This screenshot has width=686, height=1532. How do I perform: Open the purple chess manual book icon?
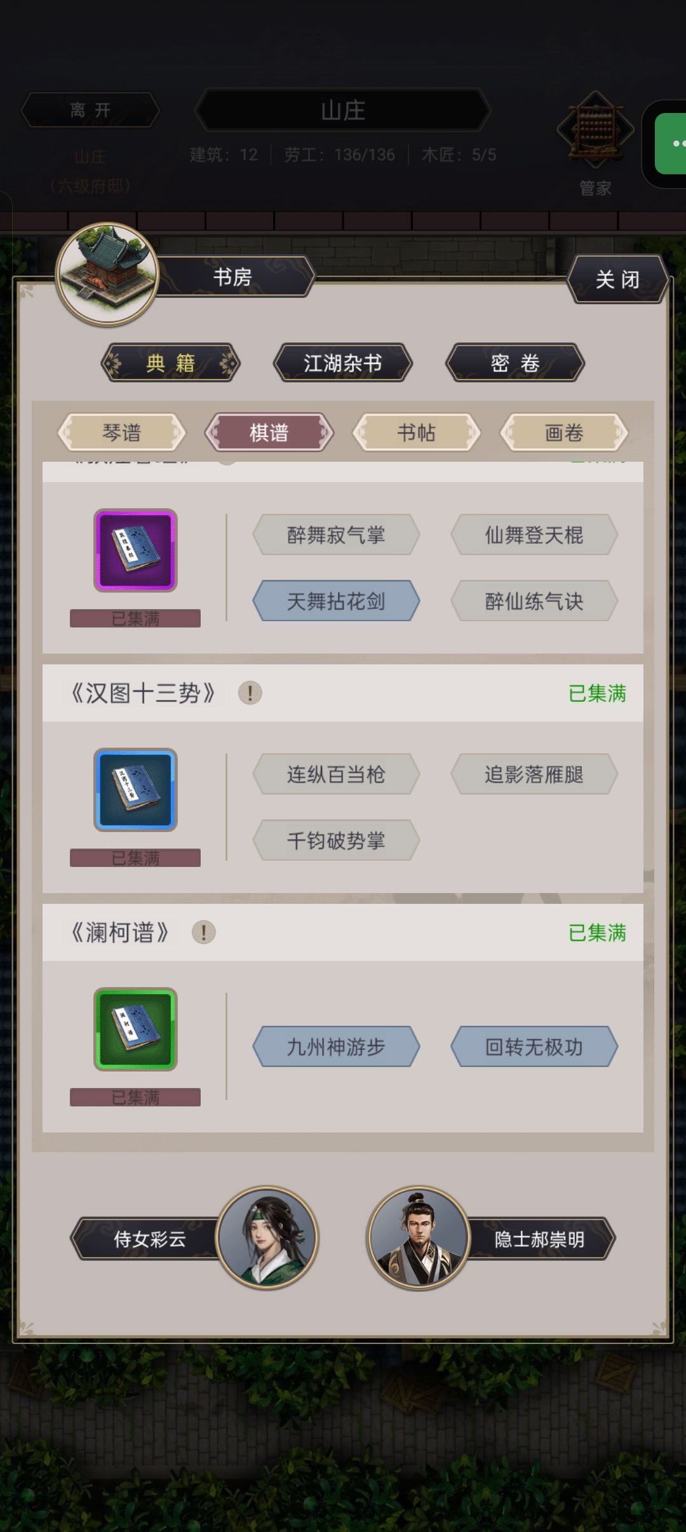(x=135, y=550)
